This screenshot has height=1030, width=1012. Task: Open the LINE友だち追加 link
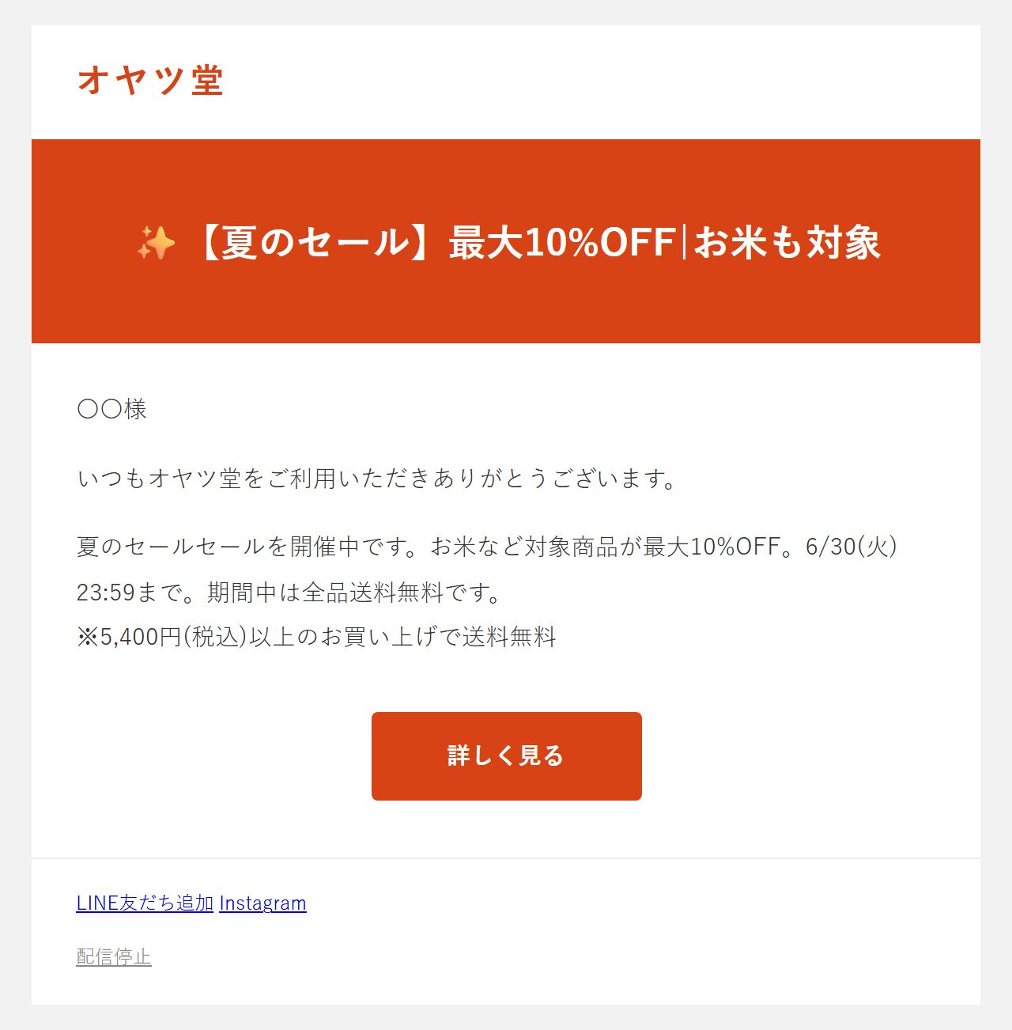click(x=145, y=903)
